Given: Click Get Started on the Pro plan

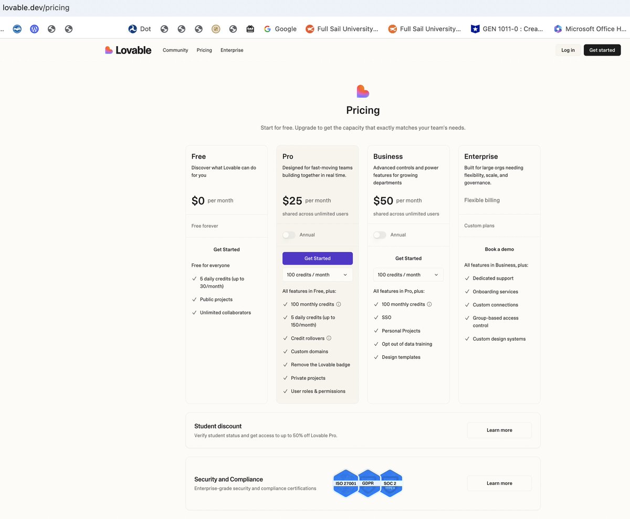Looking at the screenshot, I should [317, 258].
